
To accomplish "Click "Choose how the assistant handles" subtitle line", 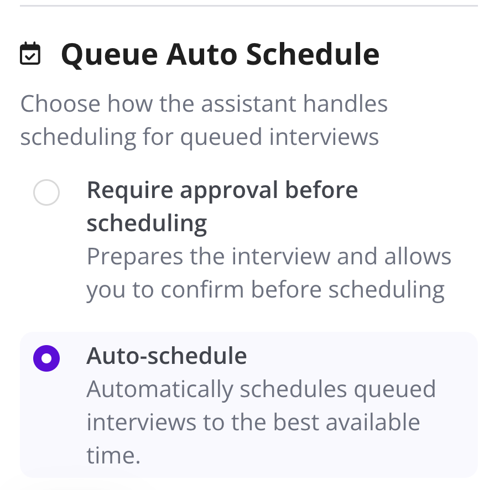I will point(204,104).
